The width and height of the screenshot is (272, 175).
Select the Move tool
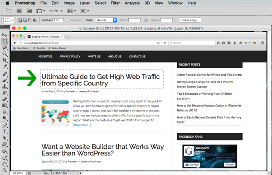tap(5, 35)
